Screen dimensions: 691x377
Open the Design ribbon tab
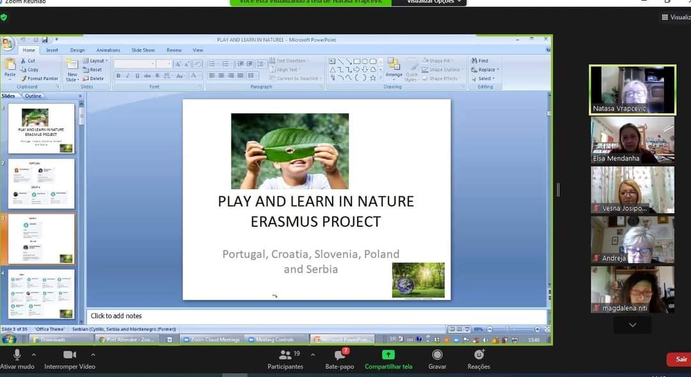pos(77,50)
